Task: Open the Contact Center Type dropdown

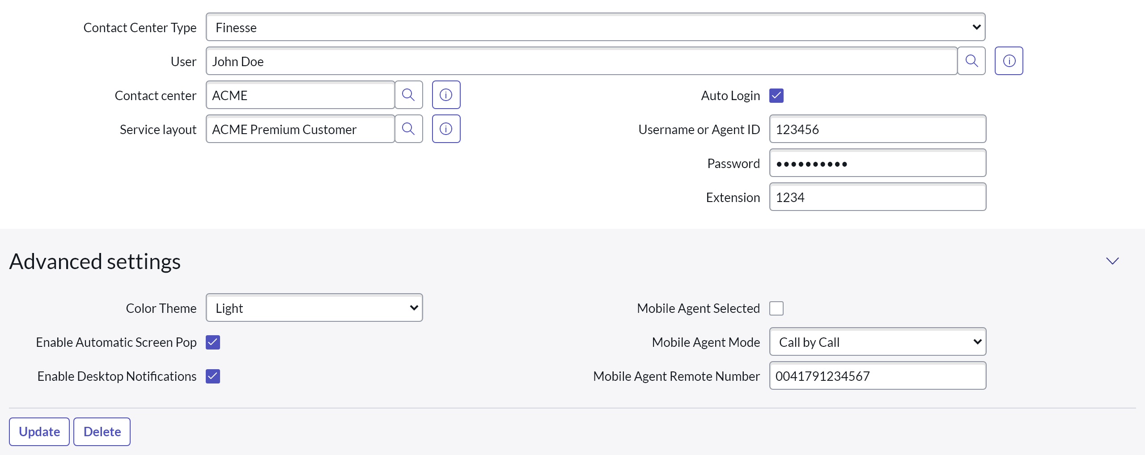Action: click(x=595, y=27)
